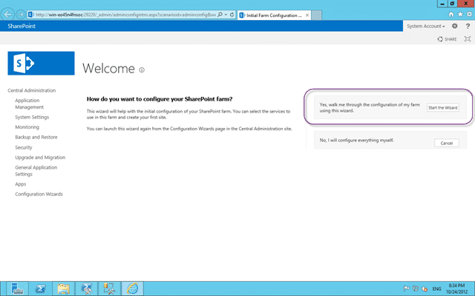Open System Settings in the sidebar
This screenshot has width=475, height=296.
point(32,117)
